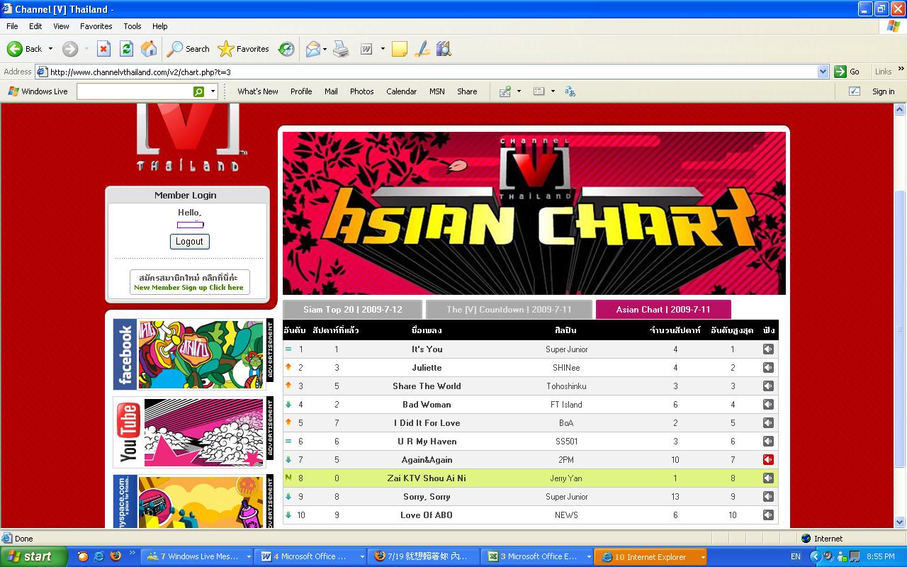Click inside the address URL field
Viewport: 907px width, 567px height.
click(432, 72)
